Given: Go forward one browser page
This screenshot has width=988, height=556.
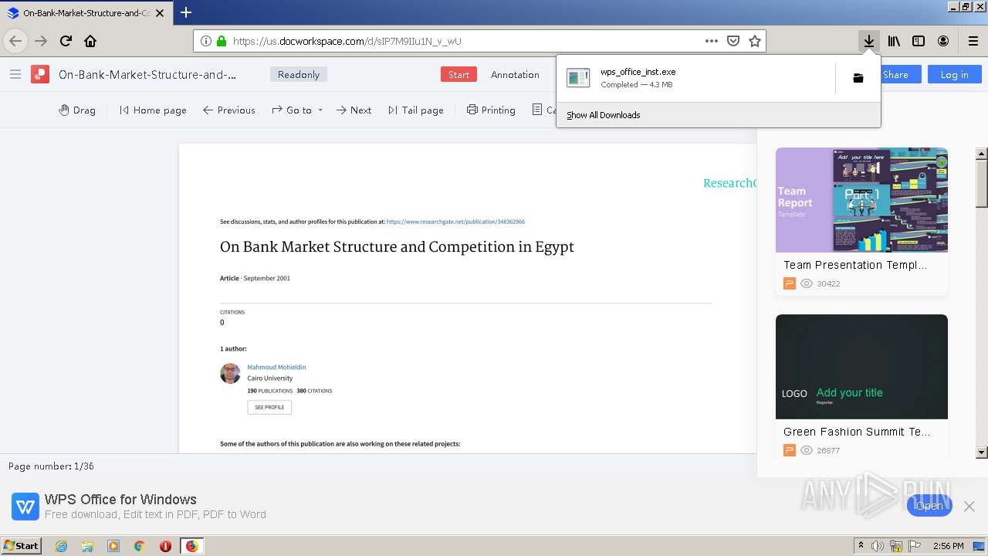Looking at the screenshot, I should point(41,41).
